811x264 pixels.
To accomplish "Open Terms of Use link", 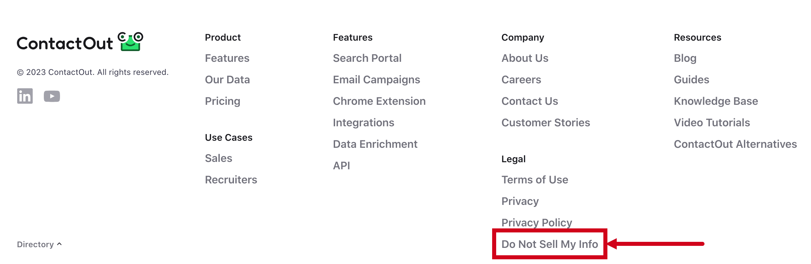I will pos(535,180).
